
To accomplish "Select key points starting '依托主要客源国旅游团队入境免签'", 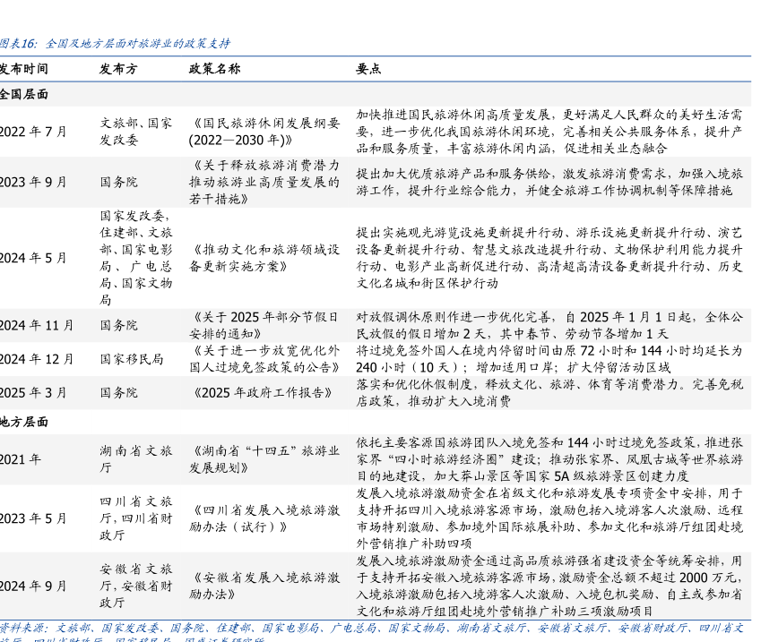I will (x=549, y=459).
